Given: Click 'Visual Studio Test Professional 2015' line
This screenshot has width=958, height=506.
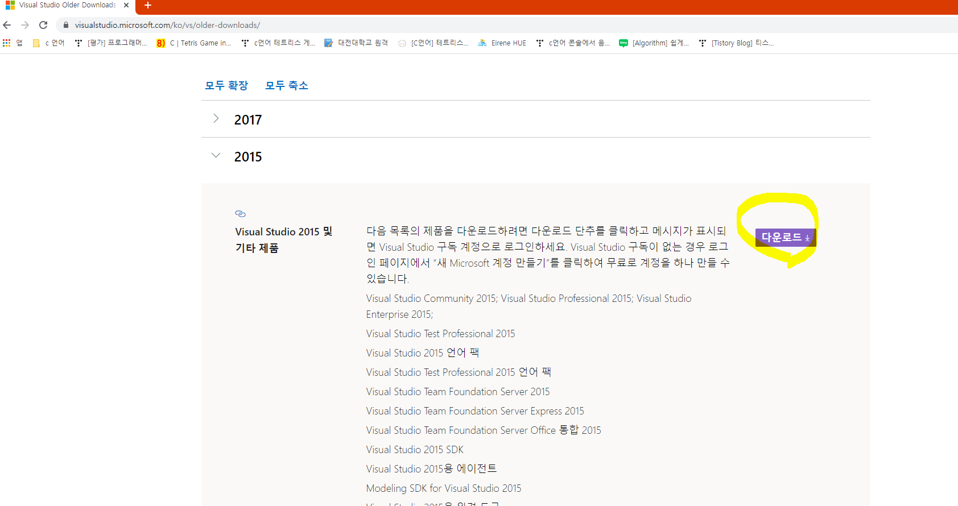Looking at the screenshot, I should pyautogui.click(x=440, y=334).
